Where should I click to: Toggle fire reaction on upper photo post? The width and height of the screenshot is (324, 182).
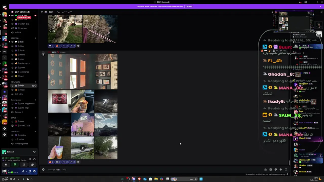pyautogui.click(x=58, y=46)
